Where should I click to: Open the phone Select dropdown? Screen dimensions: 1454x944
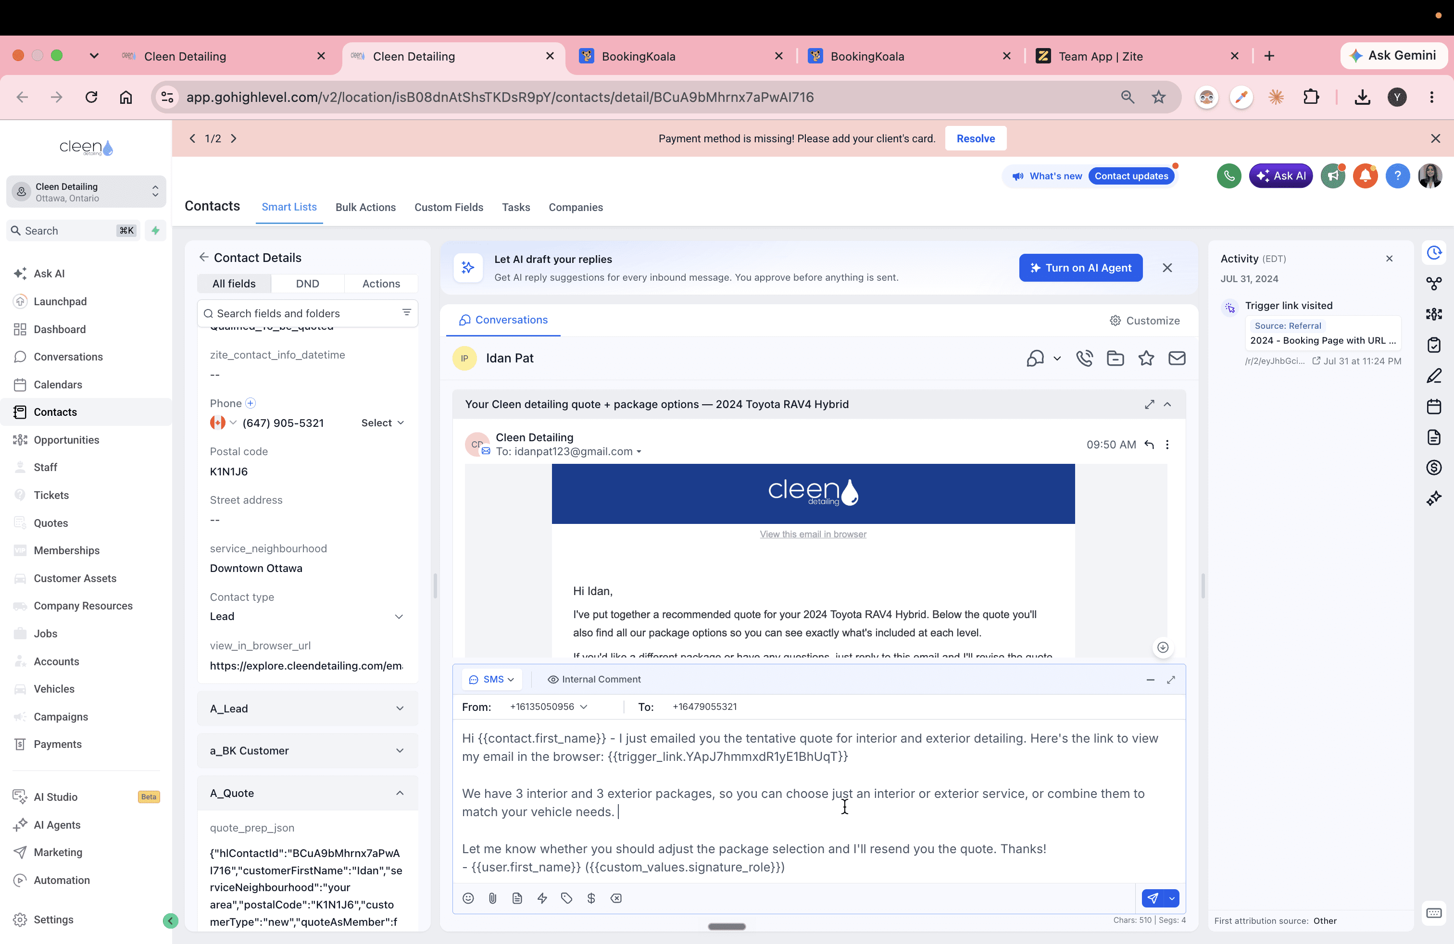(382, 422)
